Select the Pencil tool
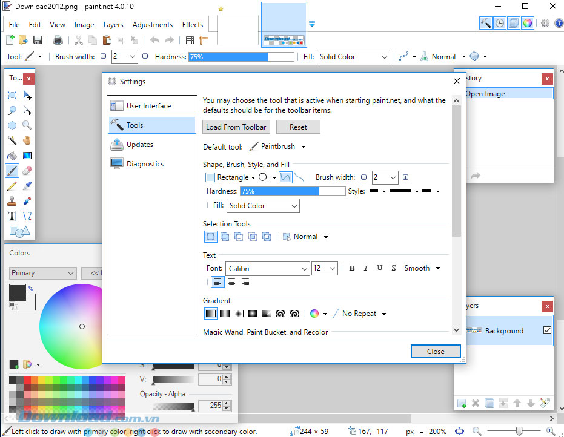The width and height of the screenshot is (564, 437). point(12,186)
